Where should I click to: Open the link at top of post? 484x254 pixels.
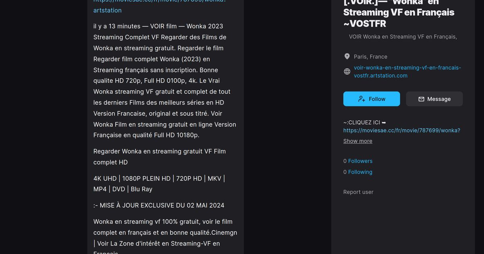107,10
